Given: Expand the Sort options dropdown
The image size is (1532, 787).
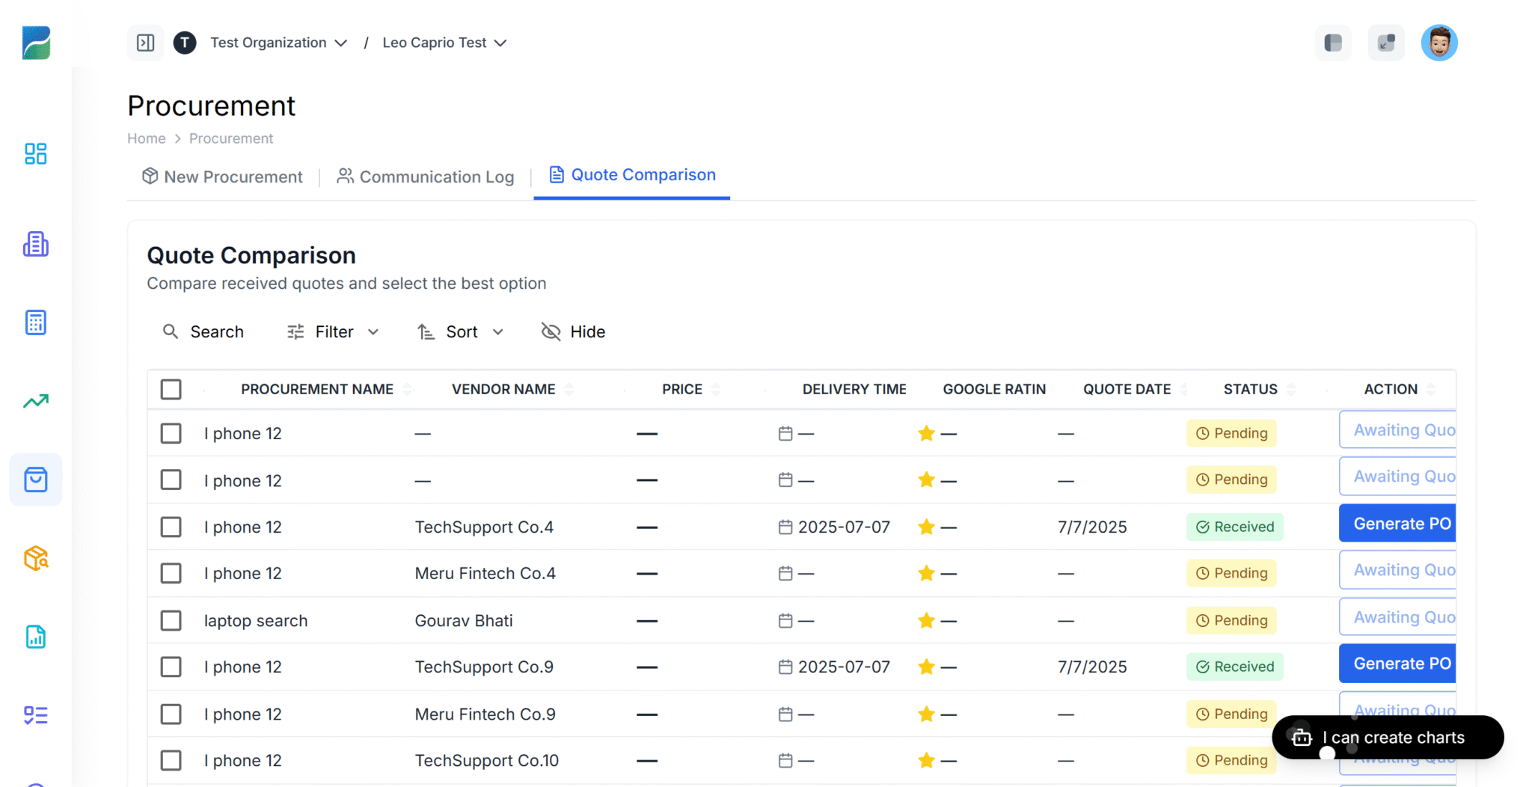Looking at the screenshot, I should tap(498, 331).
